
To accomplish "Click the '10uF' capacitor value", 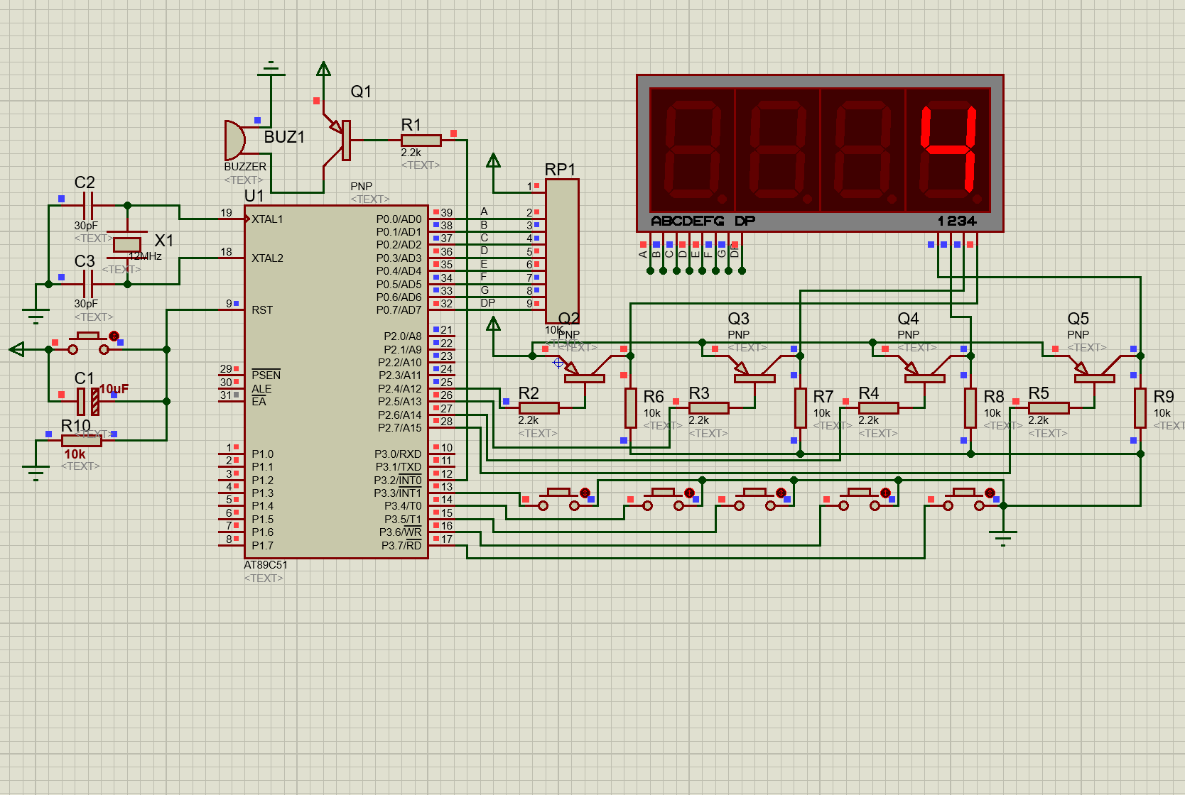I will pyautogui.click(x=114, y=389).
